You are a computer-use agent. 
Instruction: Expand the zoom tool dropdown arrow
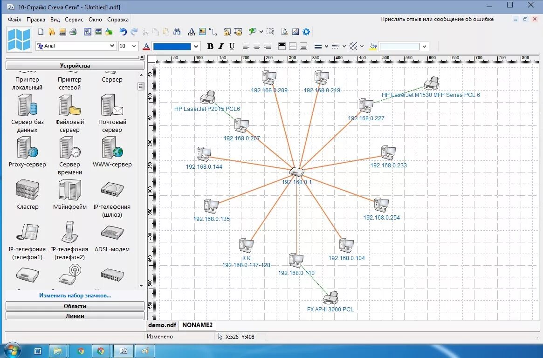(261, 32)
